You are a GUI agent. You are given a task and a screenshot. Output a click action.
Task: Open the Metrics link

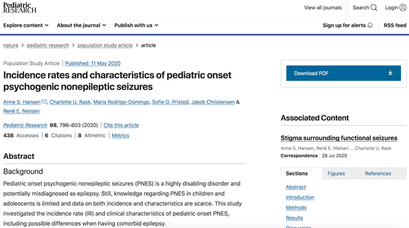[x=120, y=135]
